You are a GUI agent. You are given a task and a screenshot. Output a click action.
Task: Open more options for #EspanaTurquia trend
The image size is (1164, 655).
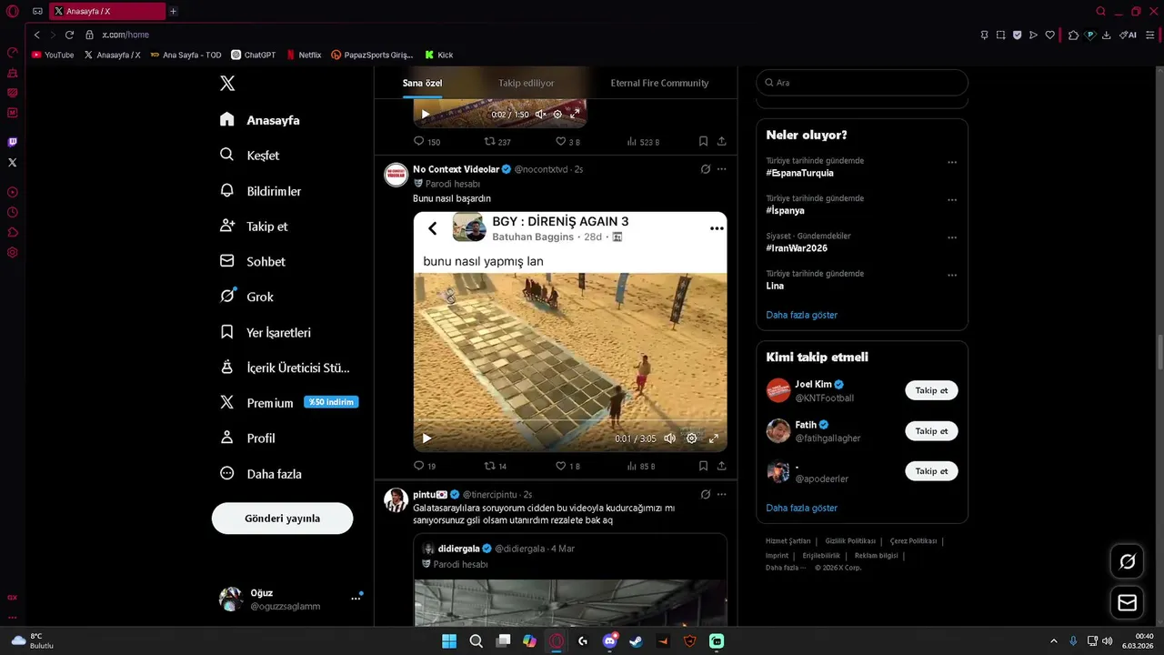pyautogui.click(x=952, y=163)
